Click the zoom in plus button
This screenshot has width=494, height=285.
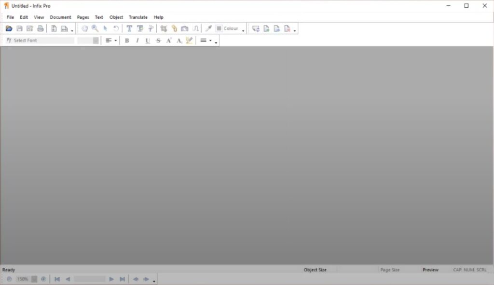click(x=43, y=279)
